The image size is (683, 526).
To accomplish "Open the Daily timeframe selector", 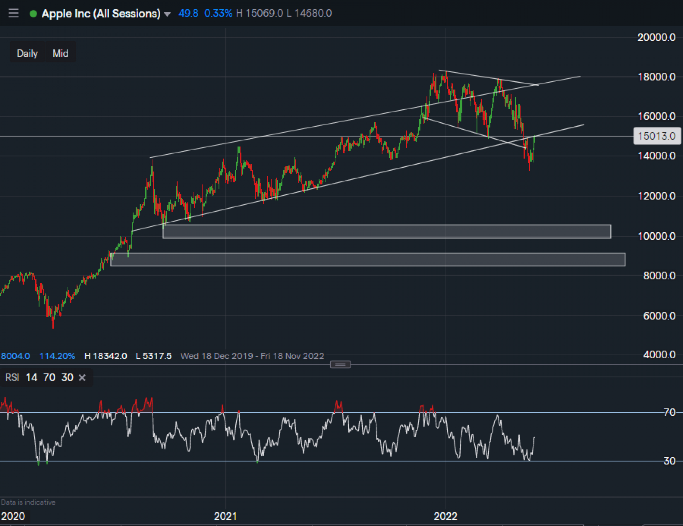I will [27, 53].
